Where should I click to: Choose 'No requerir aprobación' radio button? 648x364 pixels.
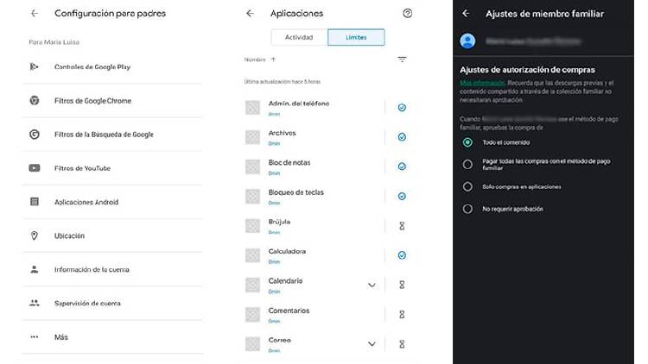coord(467,209)
